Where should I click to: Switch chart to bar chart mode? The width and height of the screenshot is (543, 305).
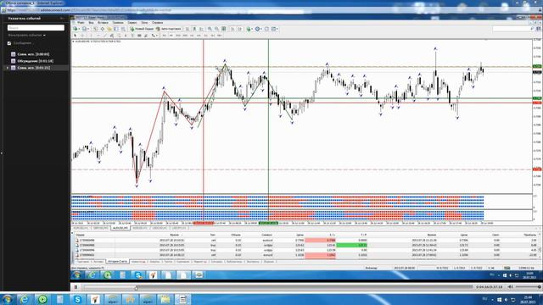point(187,29)
